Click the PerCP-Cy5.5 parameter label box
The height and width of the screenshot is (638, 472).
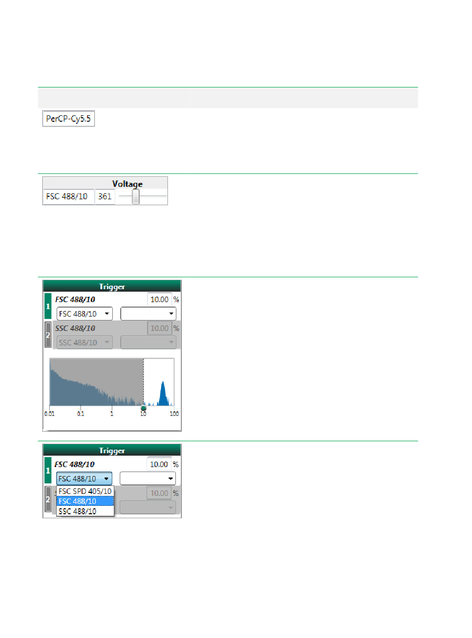coord(69,119)
